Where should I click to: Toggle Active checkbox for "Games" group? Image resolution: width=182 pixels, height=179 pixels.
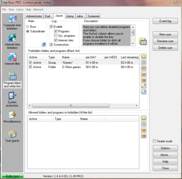point(30,63)
